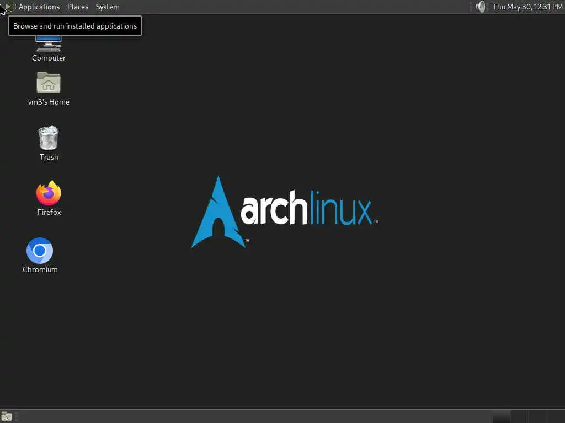
Task: Open the Applications menu
Action: 39,7
